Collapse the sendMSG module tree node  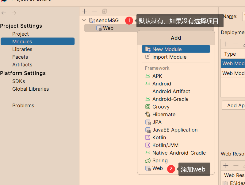(x=84, y=20)
